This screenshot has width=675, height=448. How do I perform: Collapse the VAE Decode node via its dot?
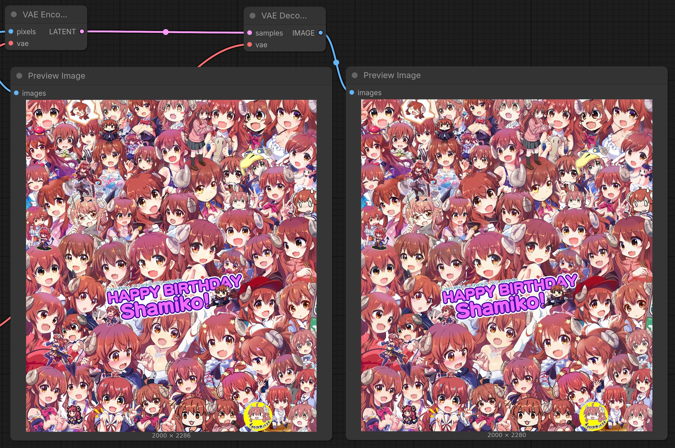pos(252,16)
